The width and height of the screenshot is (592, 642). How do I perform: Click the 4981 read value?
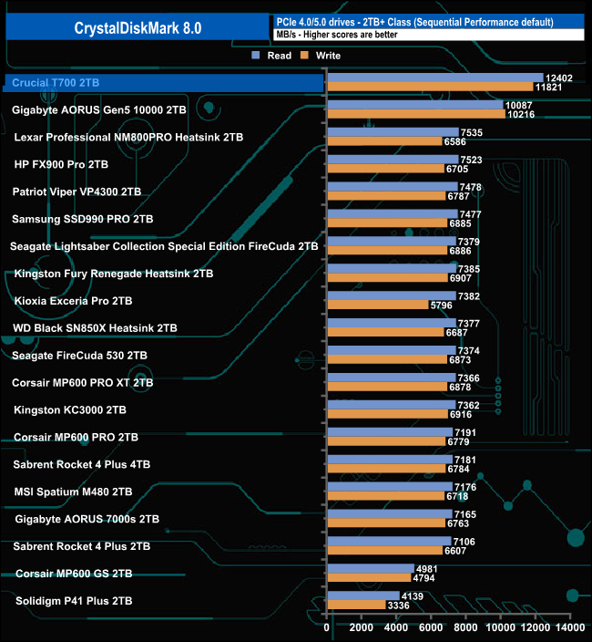[x=426, y=569]
